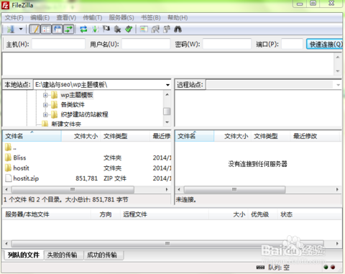Sort local files by 最近修改 column
Image resolution: width=345 pixels, height=274 pixels.
(160, 136)
